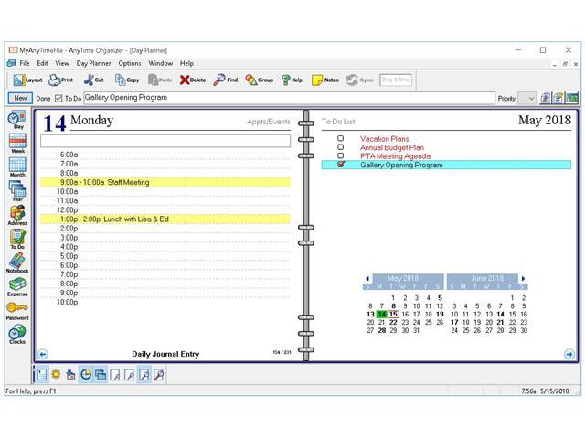The image size is (585, 439).
Task: Click the Daily Journal Entry label
Action: point(165,354)
